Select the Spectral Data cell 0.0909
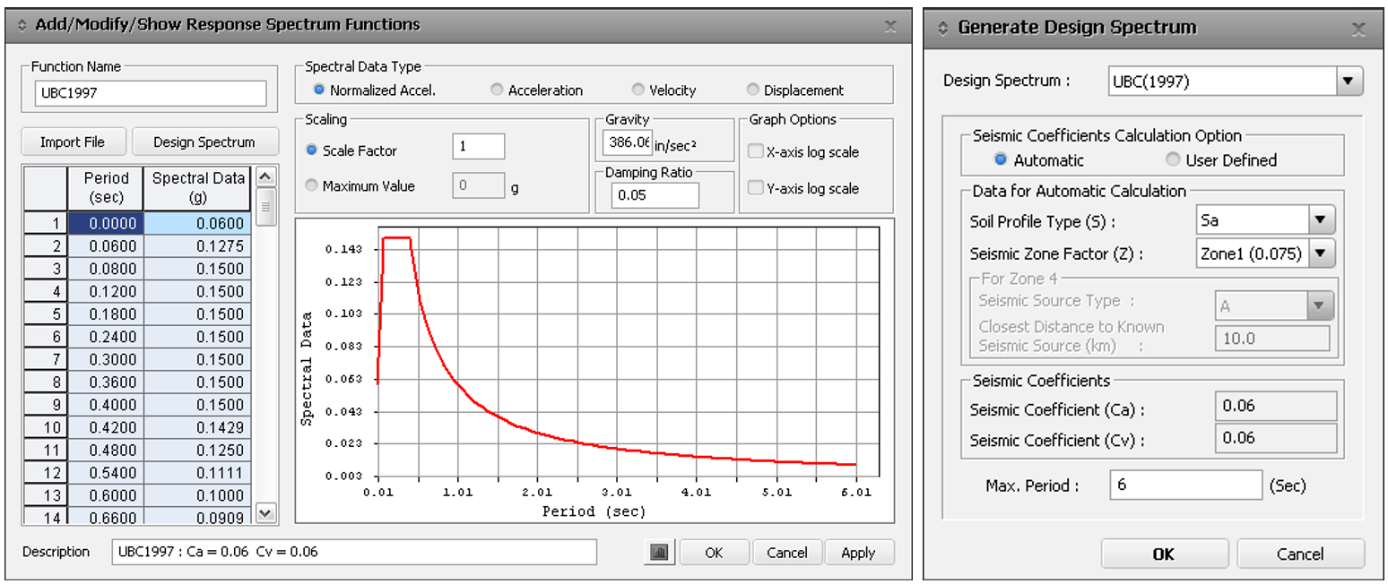 pos(197,517)
